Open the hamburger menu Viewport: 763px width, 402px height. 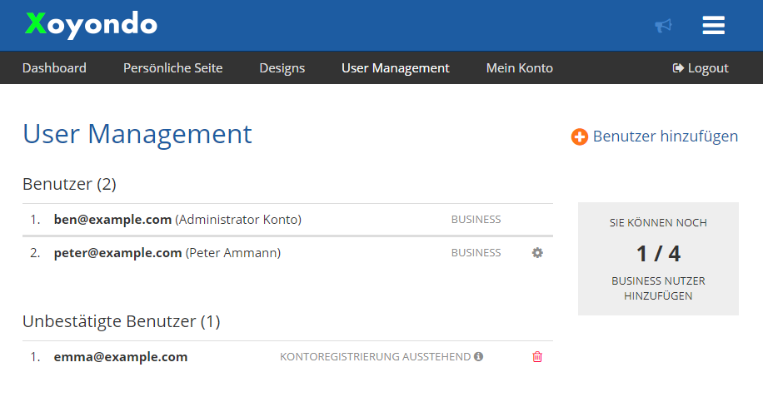coord(713,25)
